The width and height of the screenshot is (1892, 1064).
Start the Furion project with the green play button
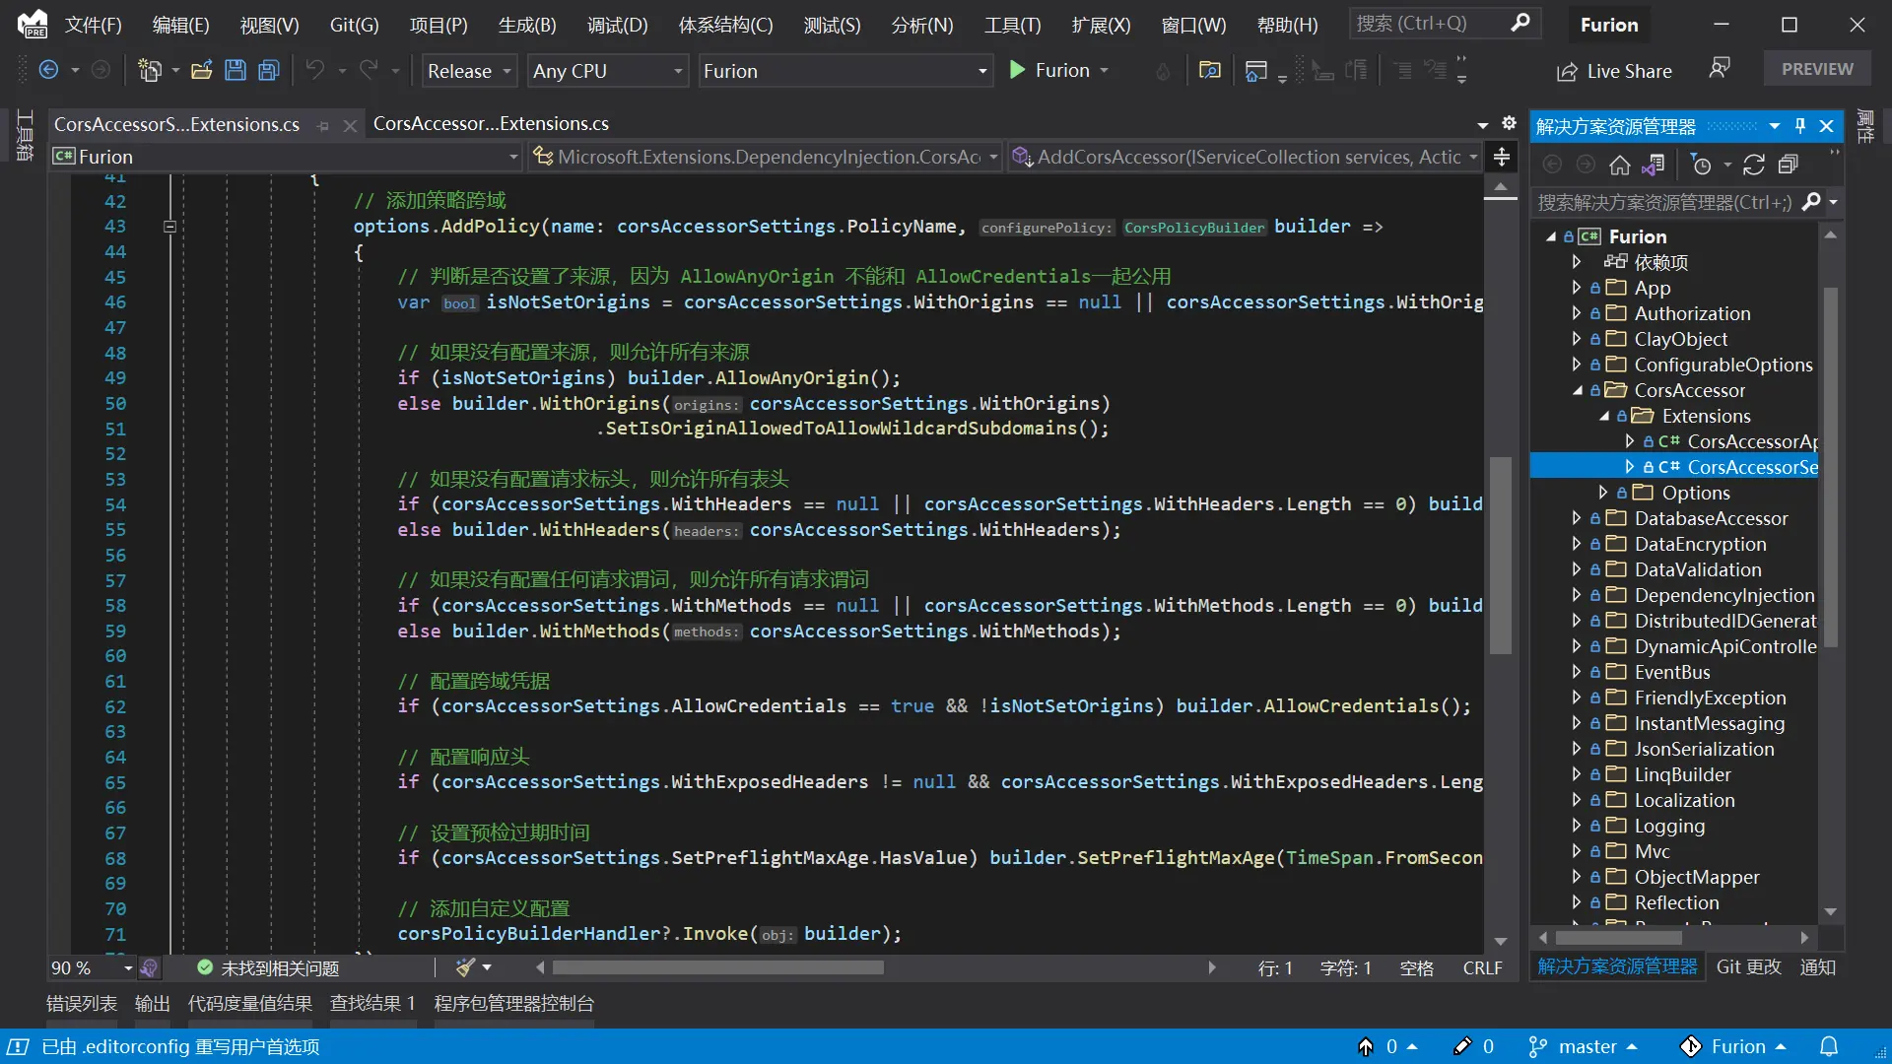(x=1017, y=70)
